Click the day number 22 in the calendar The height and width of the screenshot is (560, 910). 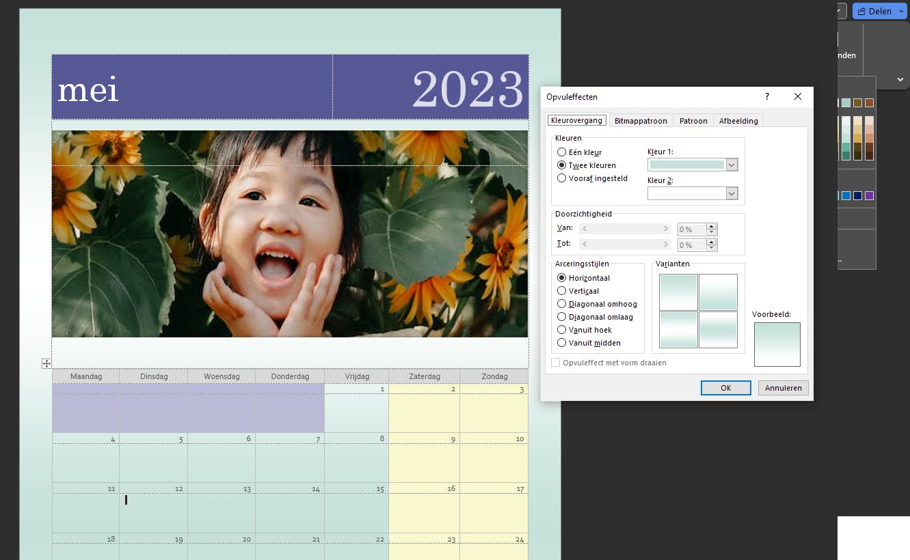pyautogui.click(x=379, y=540)
